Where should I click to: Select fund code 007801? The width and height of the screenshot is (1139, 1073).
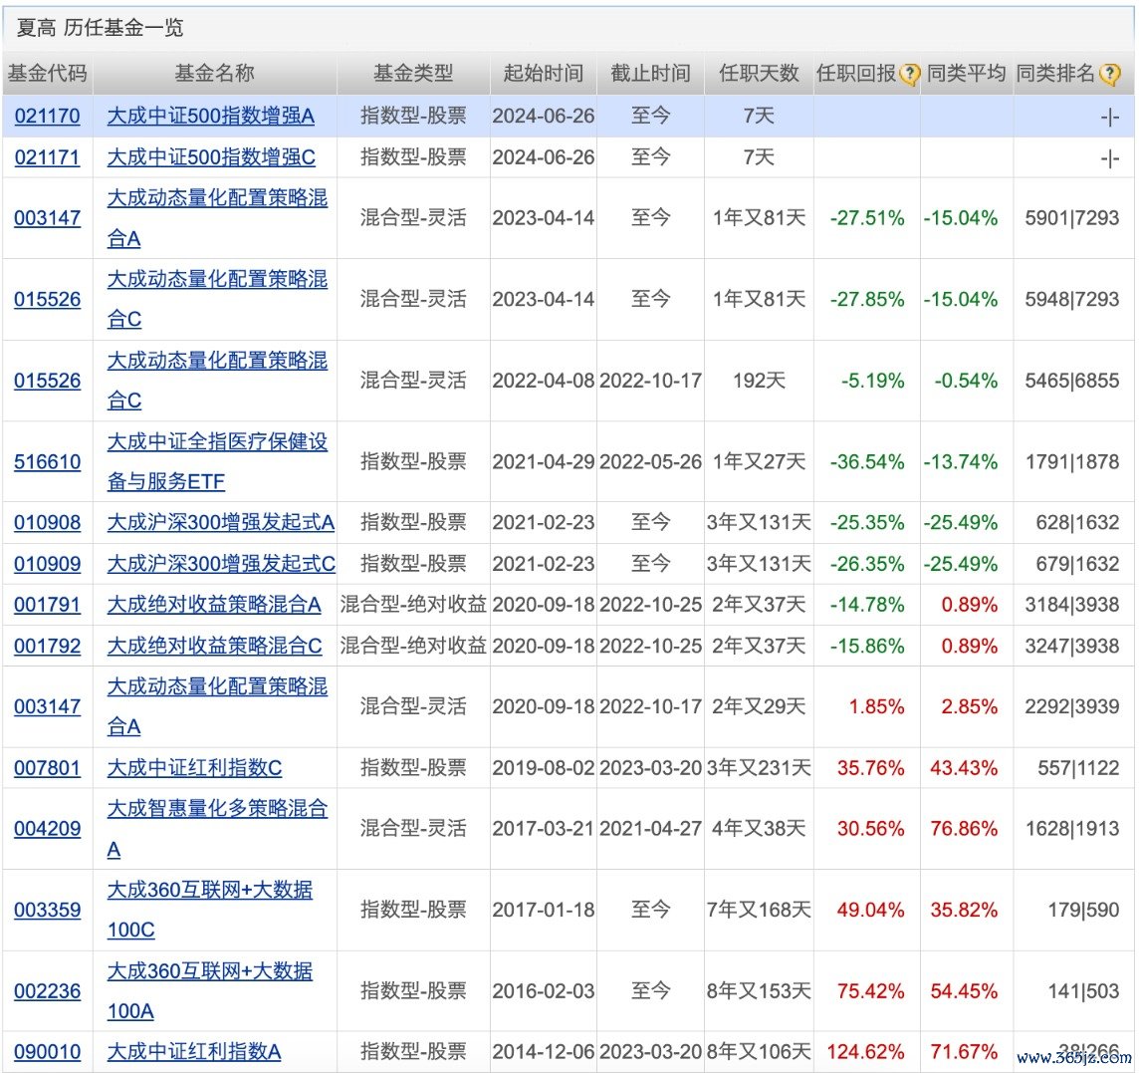pyautogui.click(x=47, y=768)
